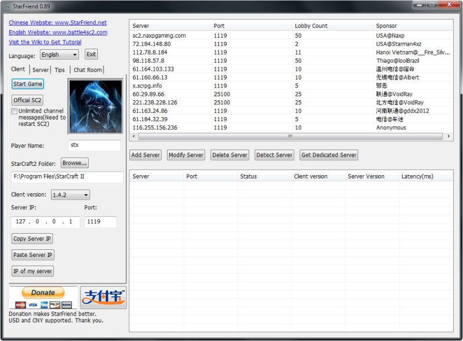463x341 pixels.
Task: Click the Server Version column header
Action: [372, 176]
